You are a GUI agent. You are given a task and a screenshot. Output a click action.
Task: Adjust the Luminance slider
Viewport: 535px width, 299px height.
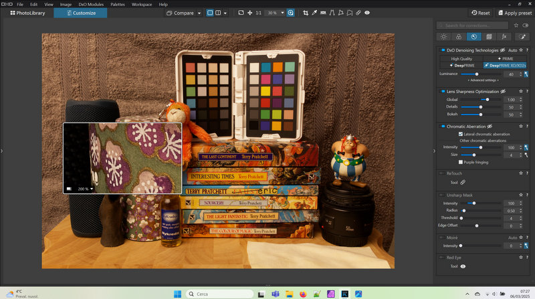[x=481, y=74]
